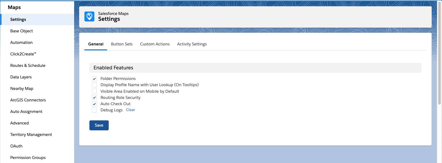Screen dimensions: 442x163
Task: Switch to the Custom Actions tab
Action: point(155,44)
